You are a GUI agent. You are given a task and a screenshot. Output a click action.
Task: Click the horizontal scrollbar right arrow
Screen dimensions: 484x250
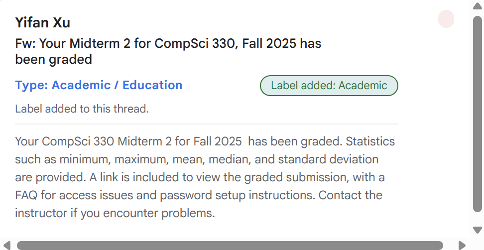tap(462, 245)
